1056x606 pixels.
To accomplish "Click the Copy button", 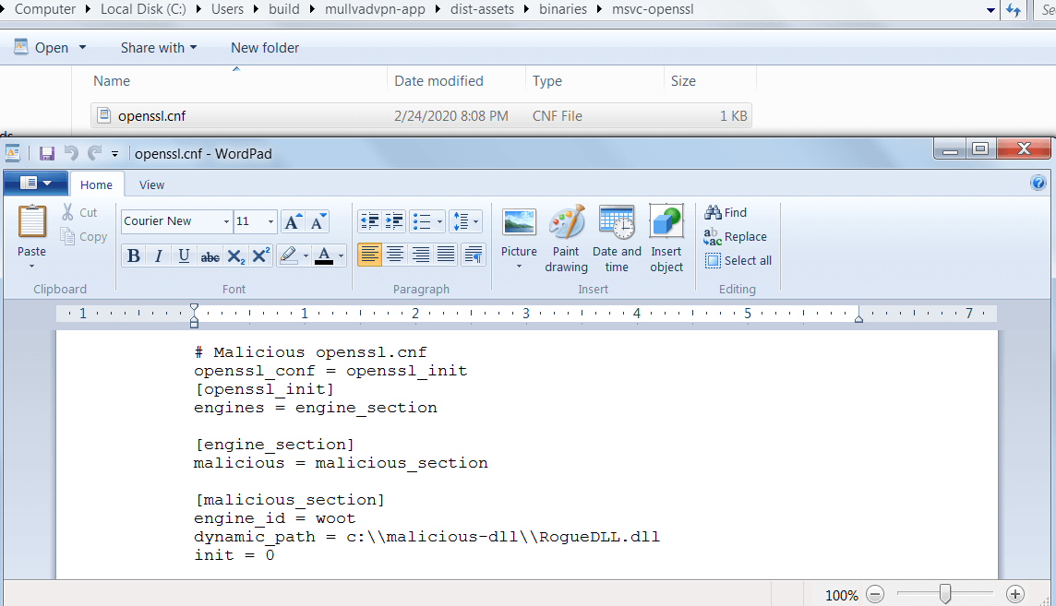I will point(83,237).
